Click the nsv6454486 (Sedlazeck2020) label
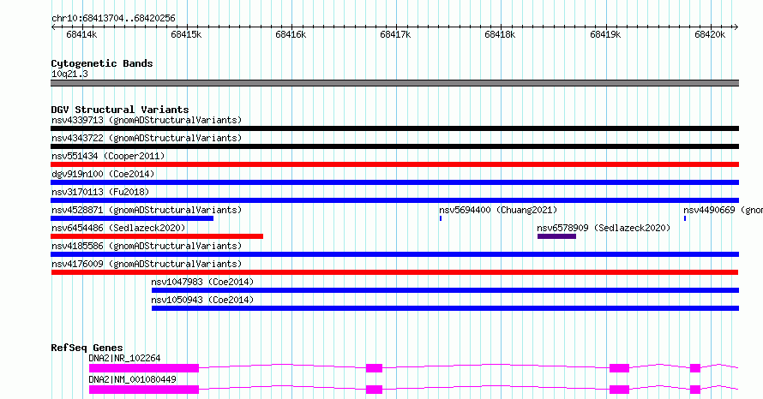Screen dimensions: 763x399 point(118,228)
